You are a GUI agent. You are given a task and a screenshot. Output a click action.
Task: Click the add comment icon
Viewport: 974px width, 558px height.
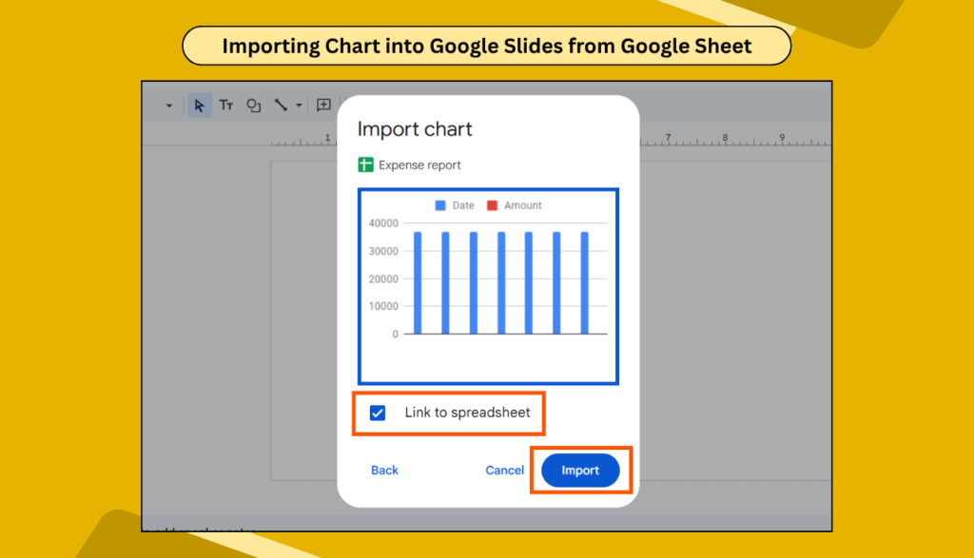323,105
